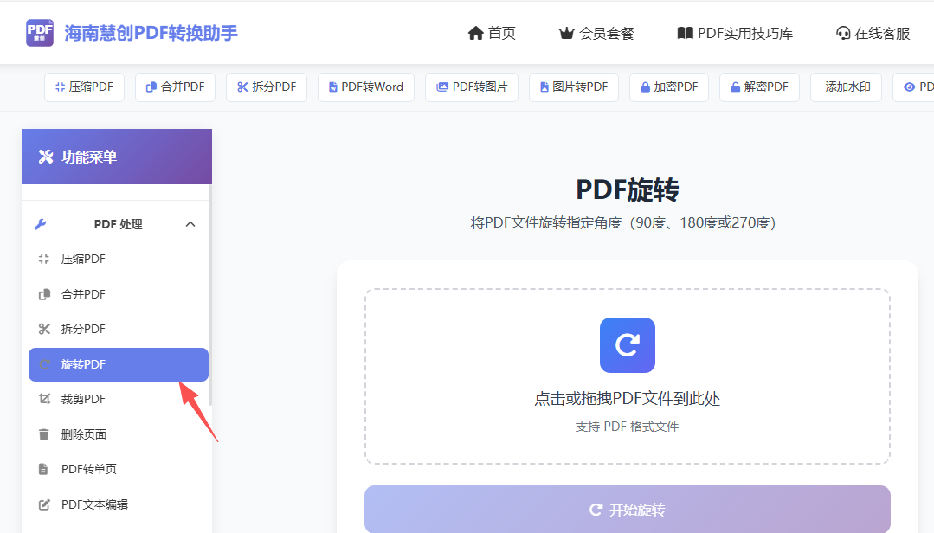934x533 pixels.
Task: Click the 将PDF文件旋转指定角度 description text
Action: pos(623,222)
